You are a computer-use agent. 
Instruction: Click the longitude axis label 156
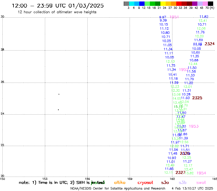(x=87, y=179)
